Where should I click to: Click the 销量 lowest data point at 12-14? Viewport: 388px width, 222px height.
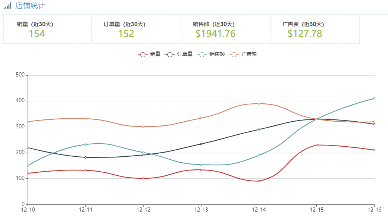tap(259, 181)
